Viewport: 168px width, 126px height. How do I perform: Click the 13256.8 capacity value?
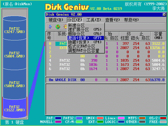coord(157,48)
